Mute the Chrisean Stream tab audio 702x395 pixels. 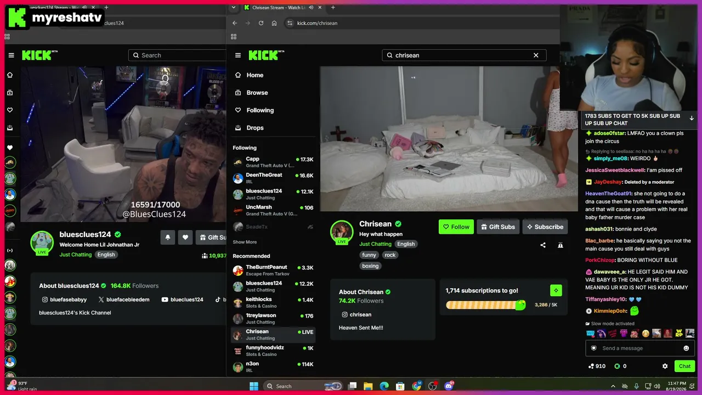coord(312,8)
